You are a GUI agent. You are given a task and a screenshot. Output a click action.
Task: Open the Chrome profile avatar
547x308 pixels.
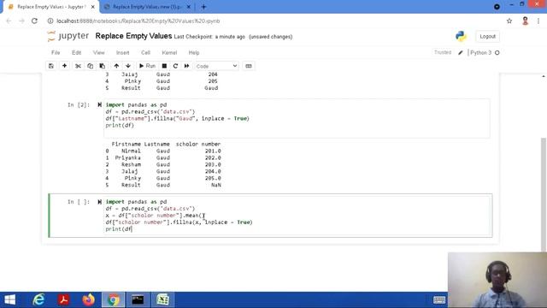pos(525,21)
